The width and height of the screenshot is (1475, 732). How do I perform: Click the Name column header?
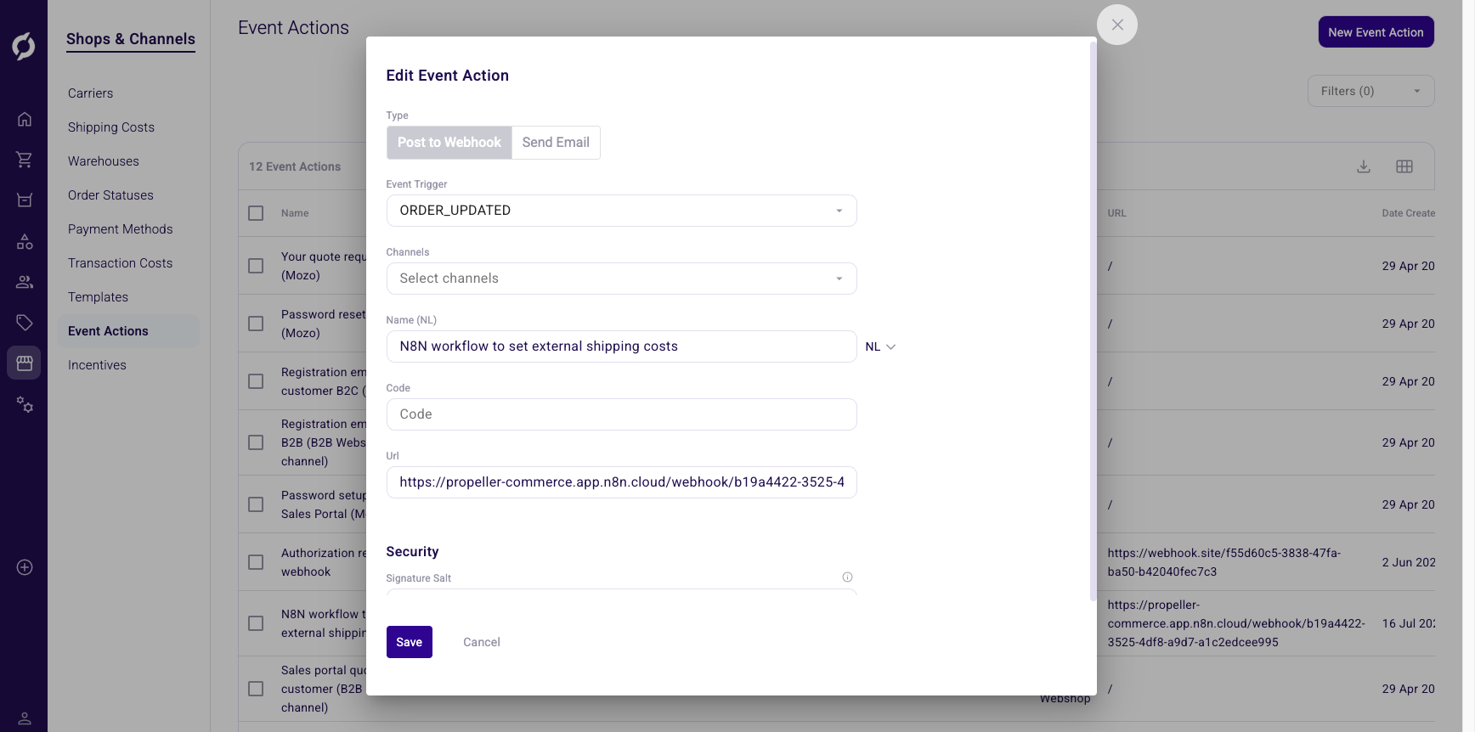coord(295,213)
